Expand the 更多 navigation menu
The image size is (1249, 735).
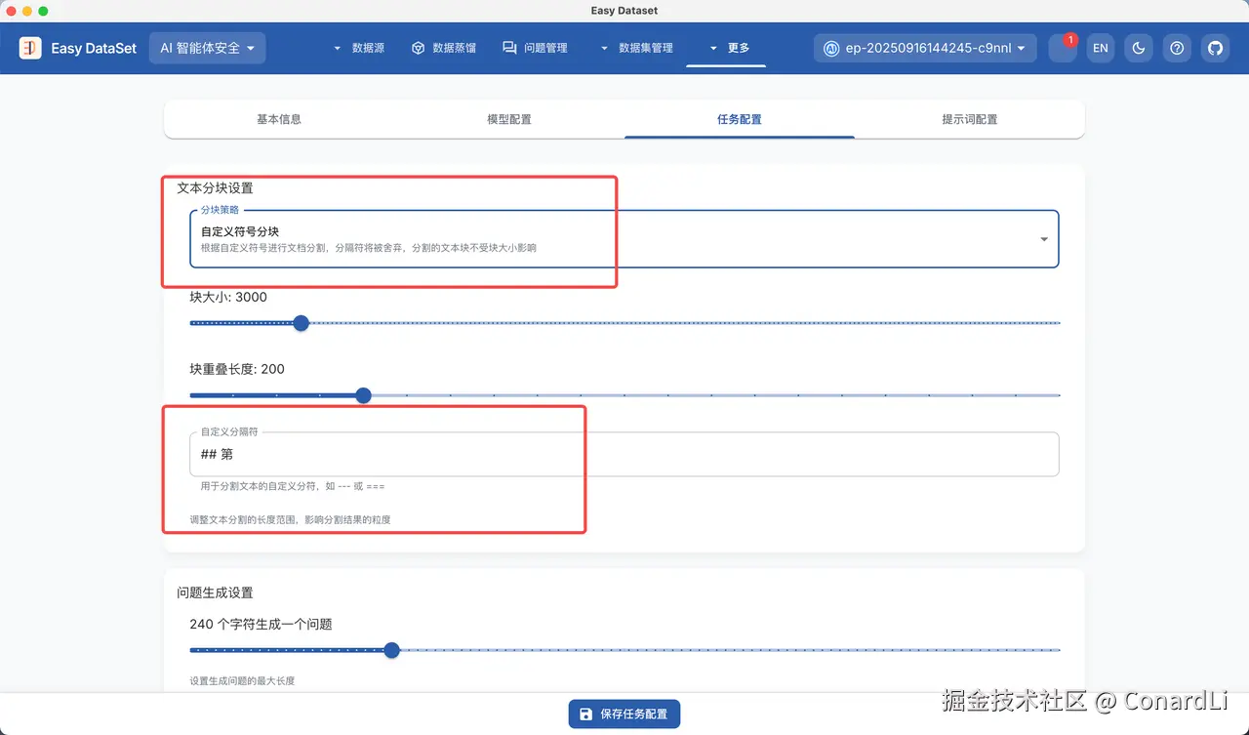[x=729, y=48]
